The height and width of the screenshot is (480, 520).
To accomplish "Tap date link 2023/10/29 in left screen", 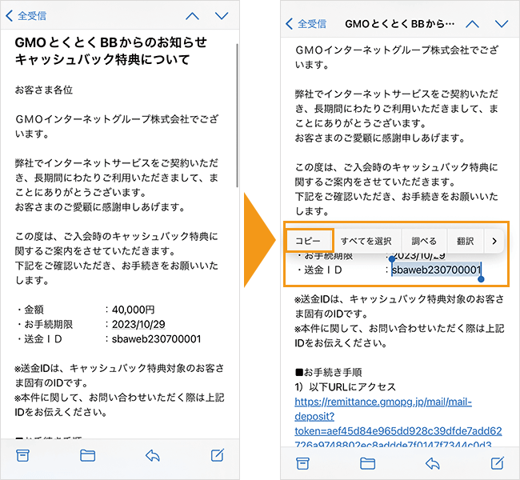I will pos(138,325).
